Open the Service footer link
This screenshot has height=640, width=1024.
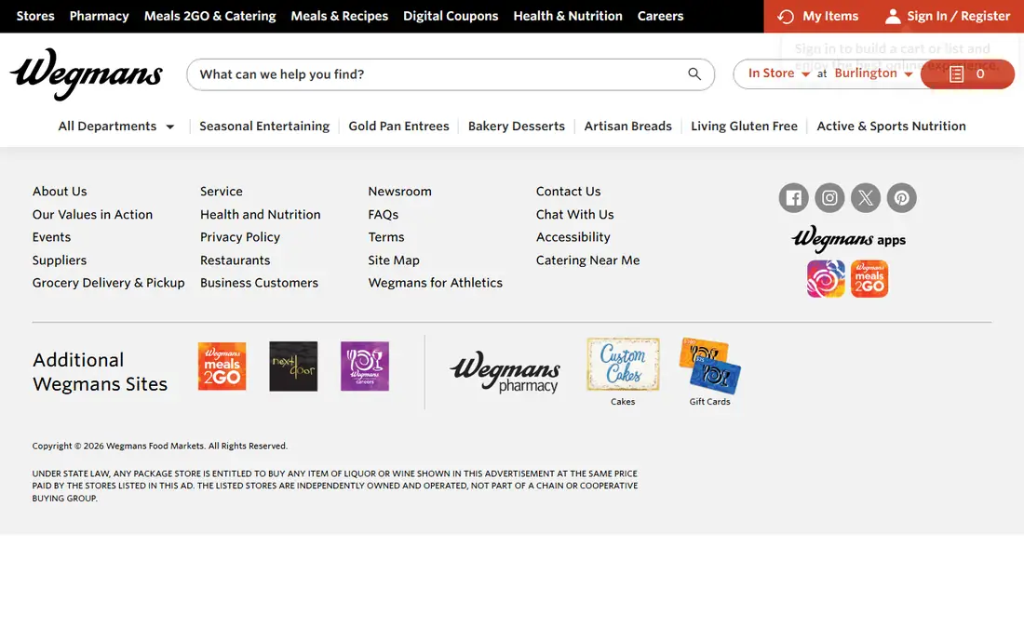[222, 191]
